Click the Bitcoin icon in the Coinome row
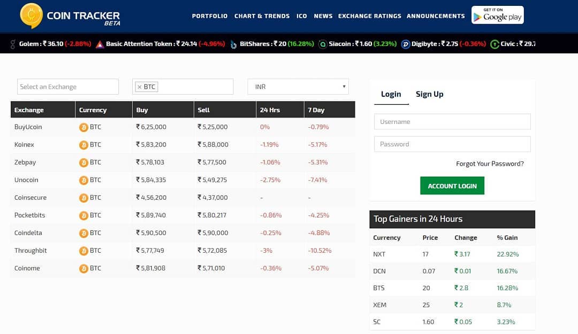Viewport: 578px width, 334px height. coord(83,268)
